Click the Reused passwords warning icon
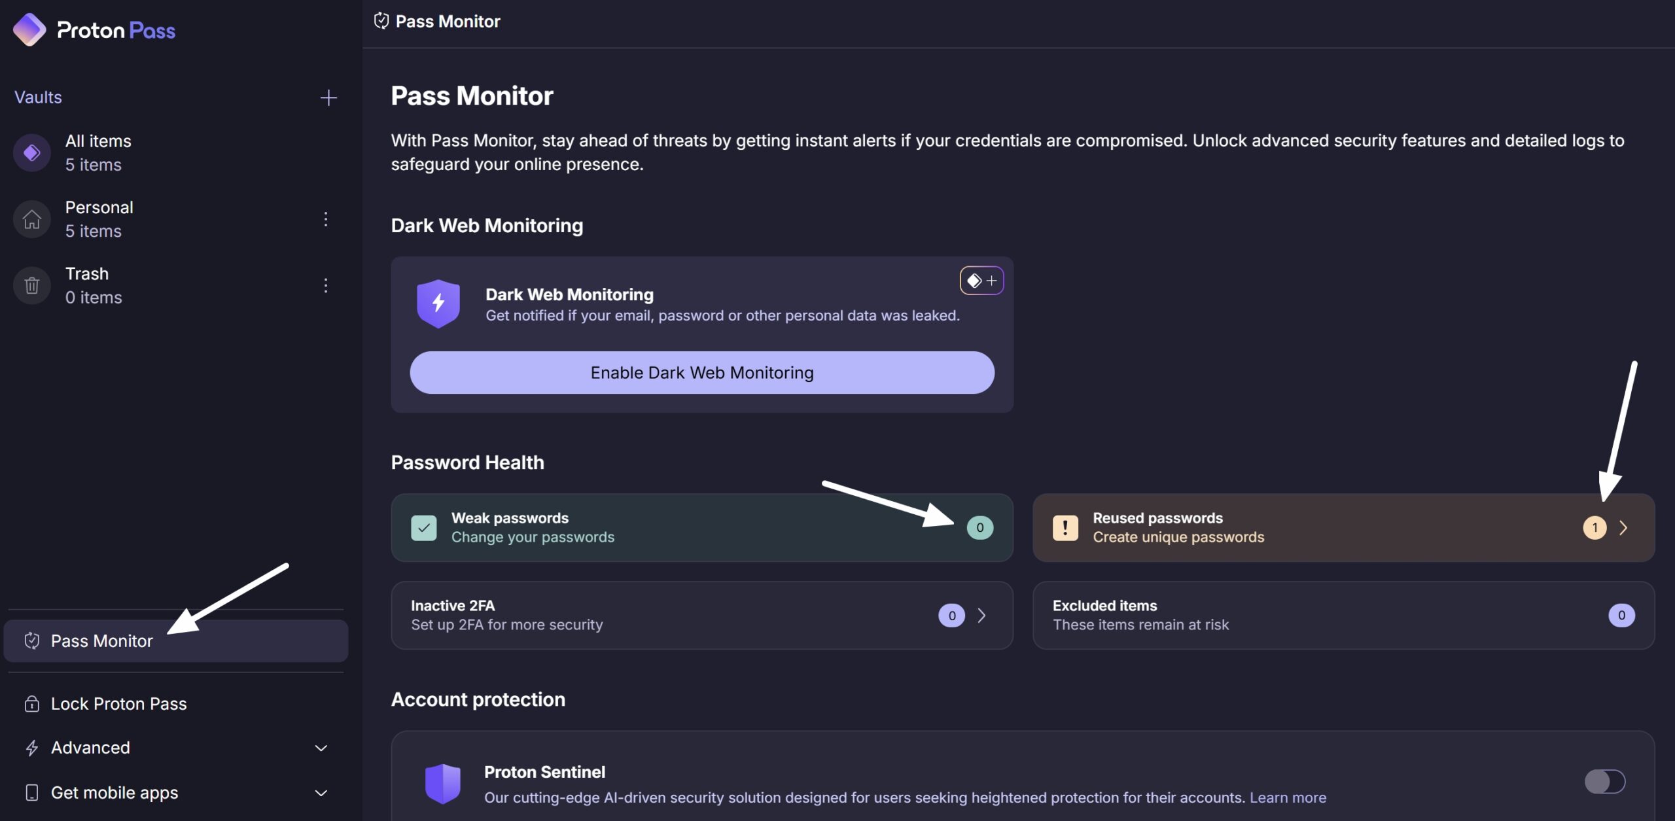The image size is (1675, 821). click(x=1065, y=527)
